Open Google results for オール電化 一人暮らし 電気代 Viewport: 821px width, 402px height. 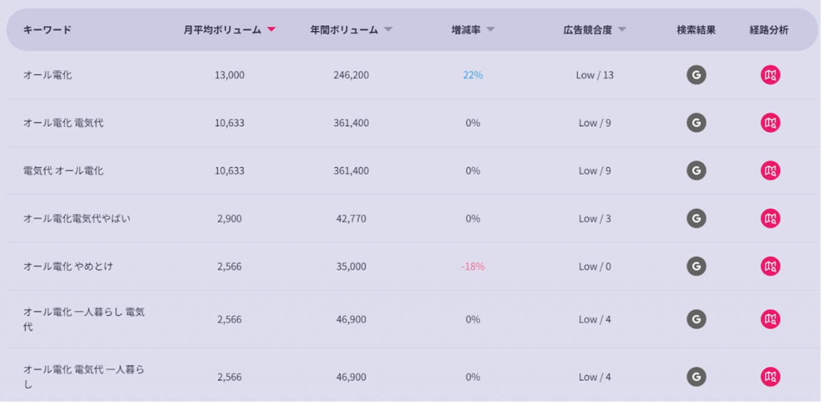click(696, 319)
